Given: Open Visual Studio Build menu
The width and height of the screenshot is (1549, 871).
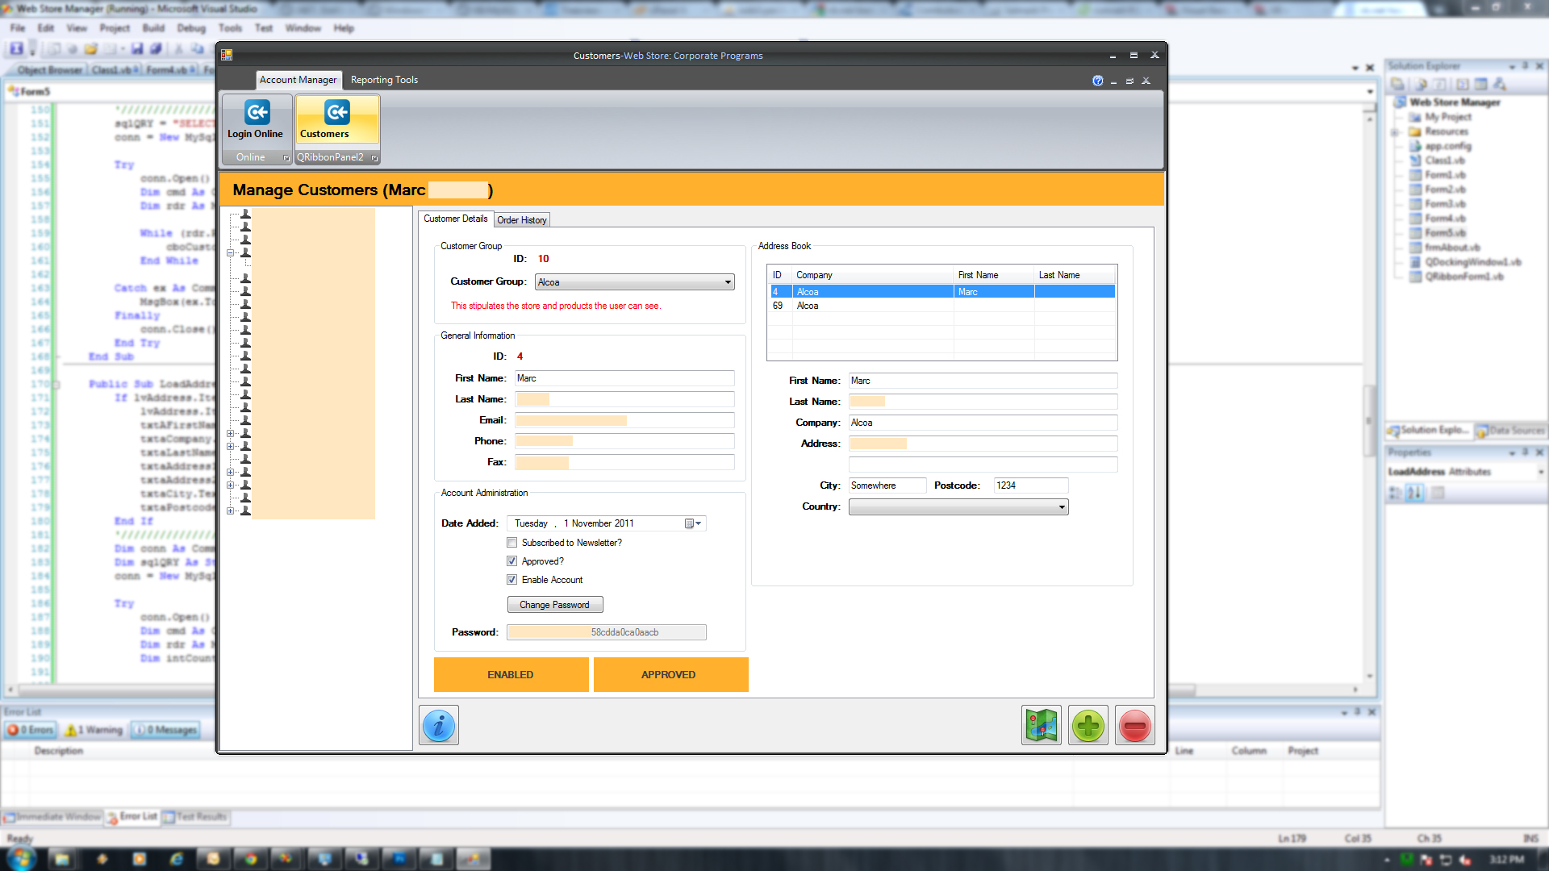Looking at the screenshot, I should [x=153, y=28].
